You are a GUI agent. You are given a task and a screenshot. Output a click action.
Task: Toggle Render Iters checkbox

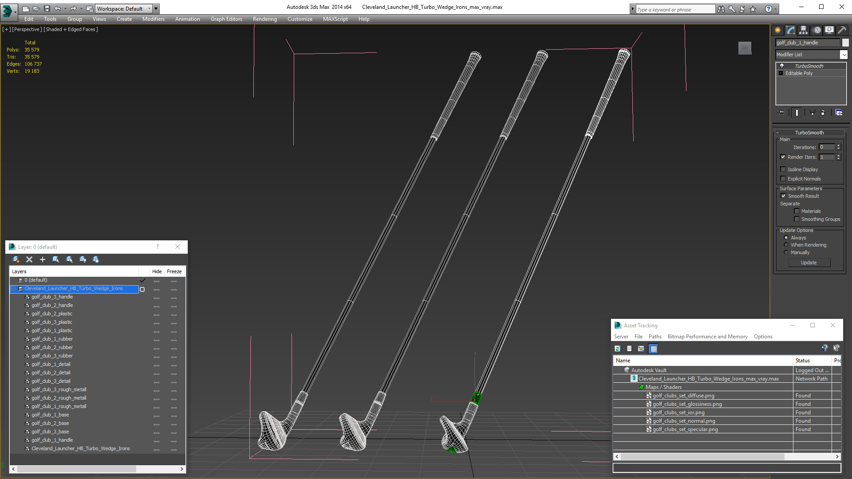tap(783, 157)
